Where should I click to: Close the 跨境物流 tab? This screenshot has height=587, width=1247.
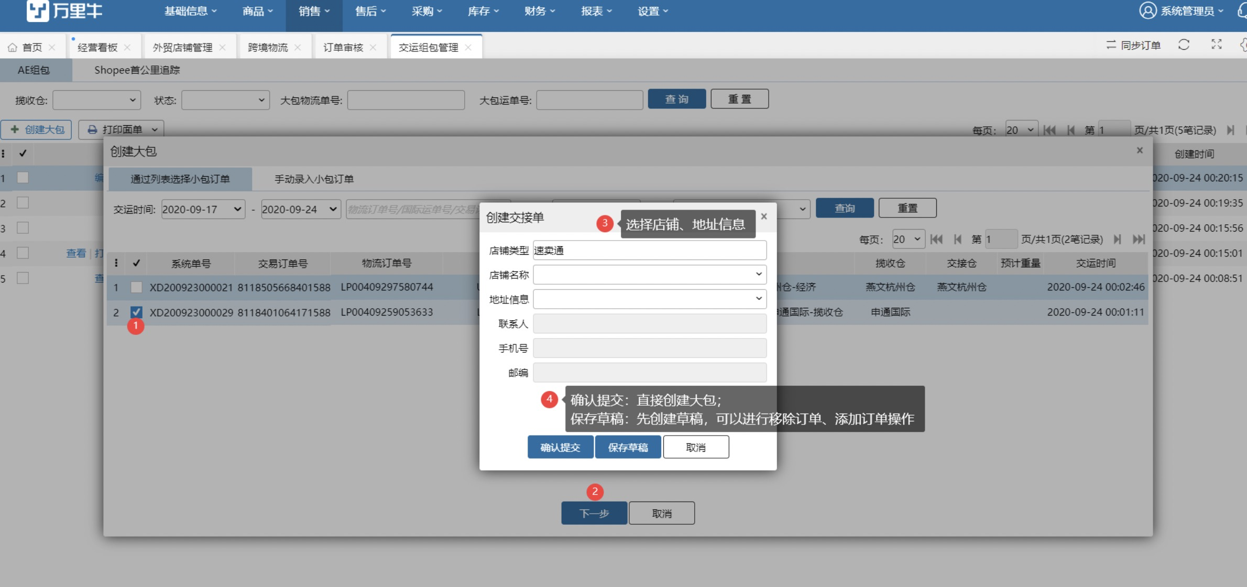coord(298,47)
